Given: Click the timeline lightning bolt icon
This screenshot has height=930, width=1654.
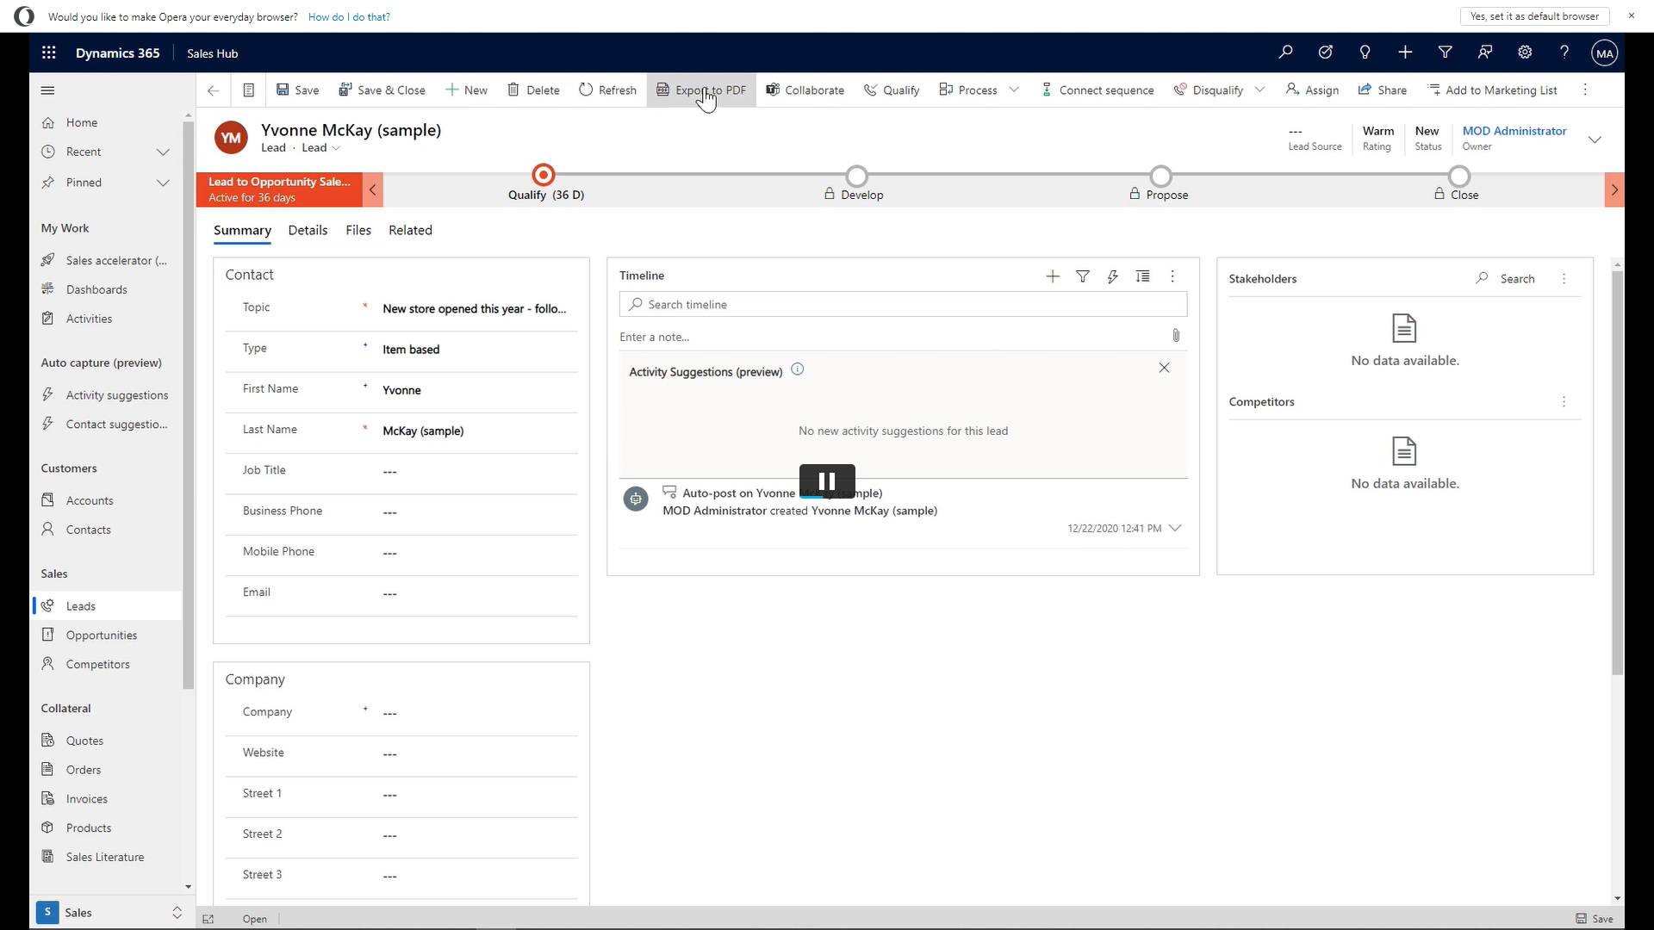Looking at the screenshot, I should point(1113,276).
